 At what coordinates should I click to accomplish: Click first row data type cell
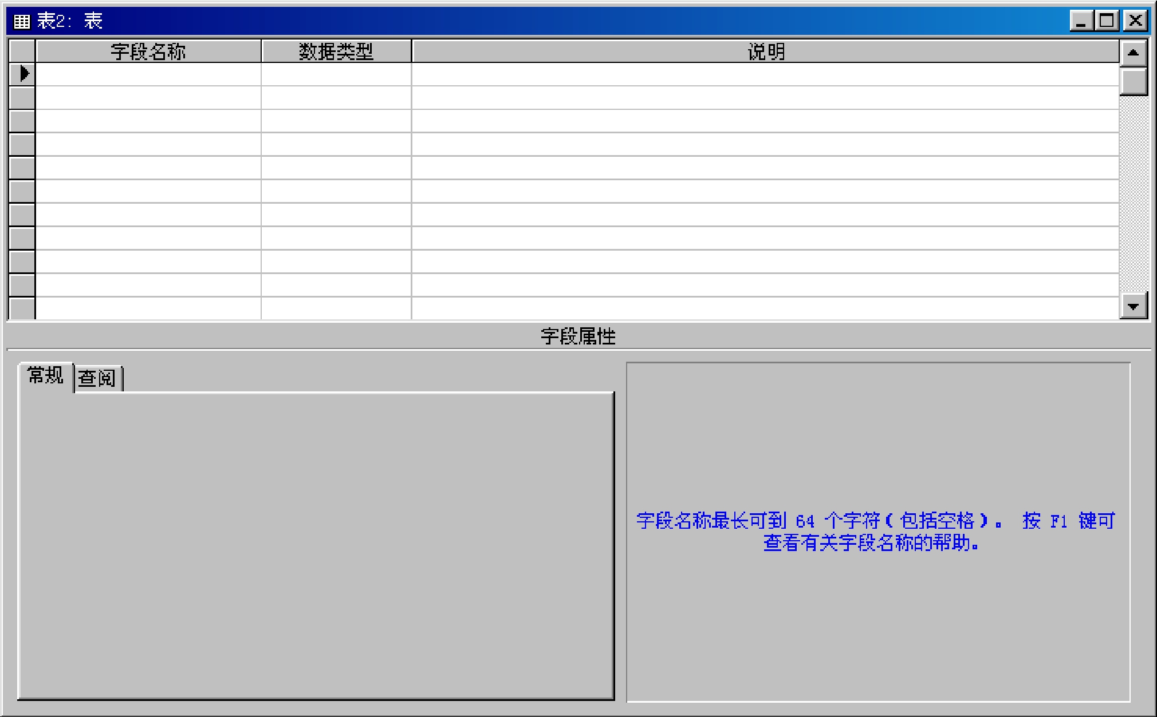point(336,74)
